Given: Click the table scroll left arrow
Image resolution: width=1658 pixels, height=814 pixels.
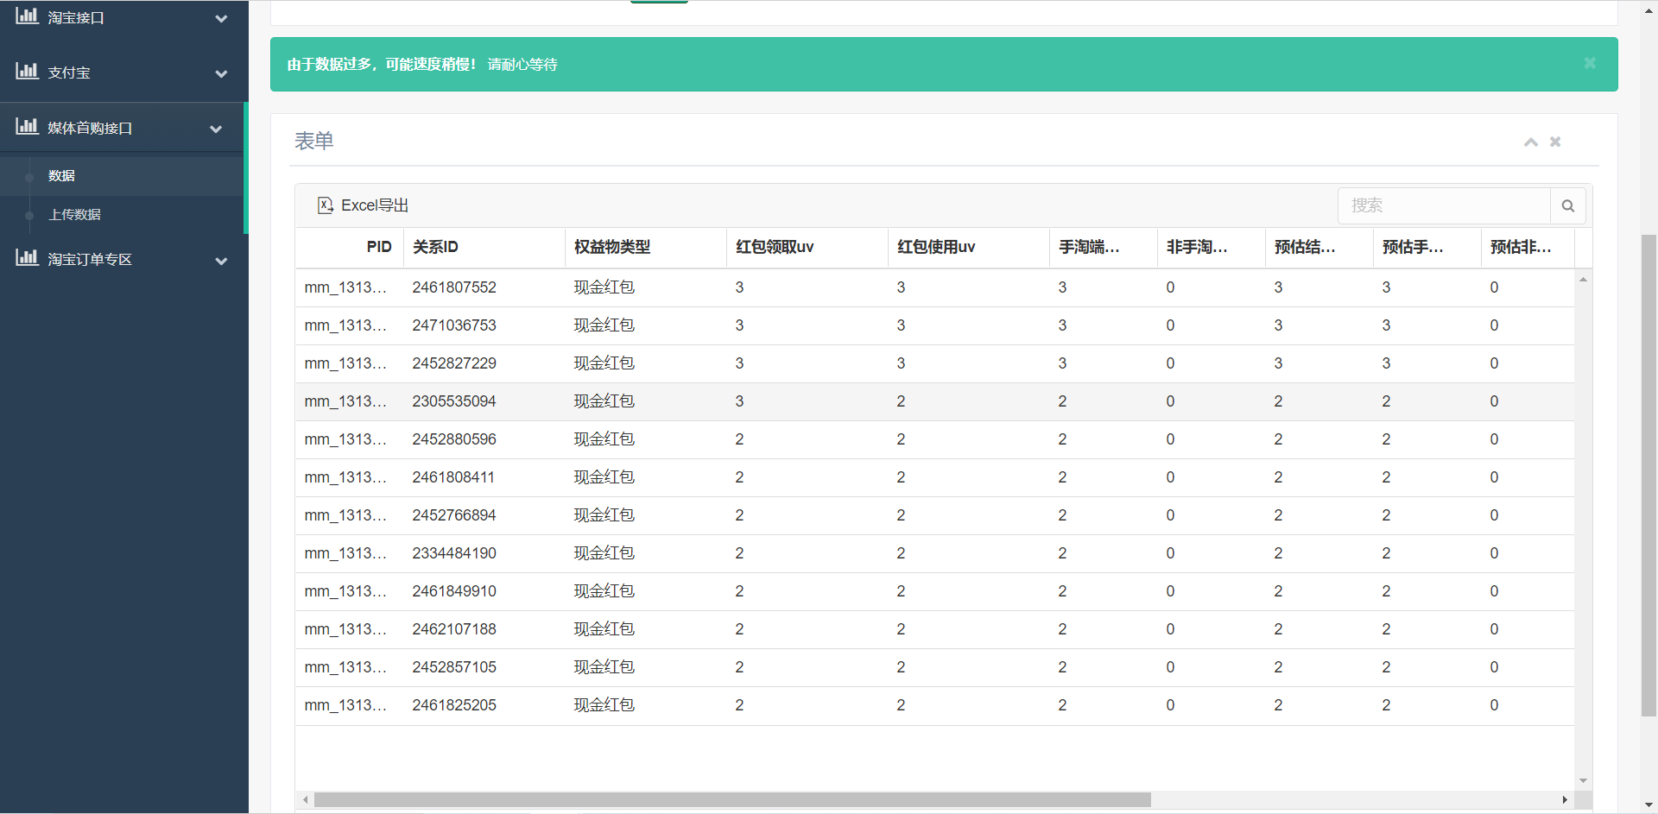Looking at the screenshot, I should (305, 800).
